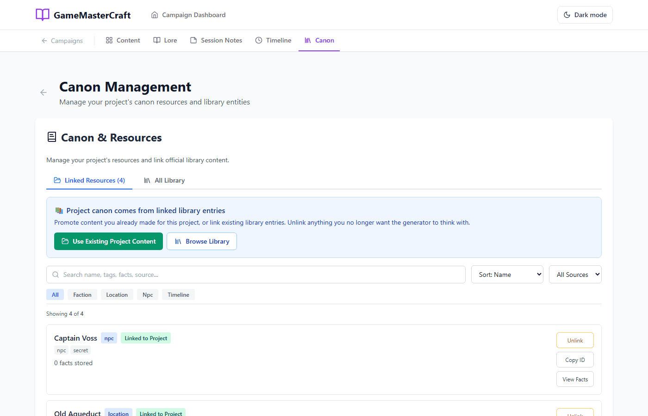Switch to All Library tab
648x416 pixels.
164,180
